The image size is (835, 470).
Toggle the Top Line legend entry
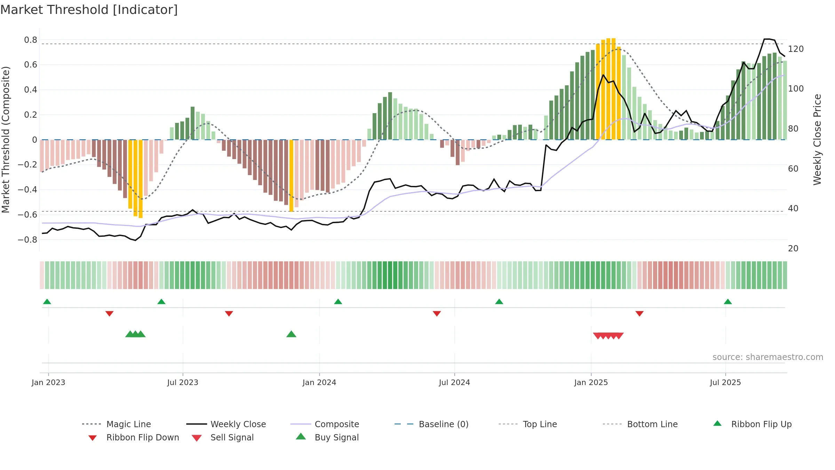coord(527,424)
